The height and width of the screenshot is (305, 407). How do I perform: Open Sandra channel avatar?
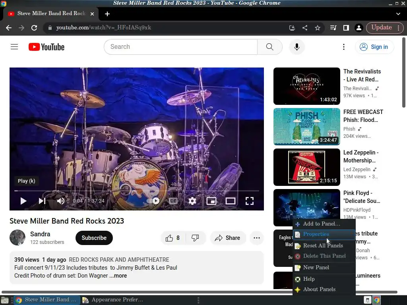pos(17,237)
